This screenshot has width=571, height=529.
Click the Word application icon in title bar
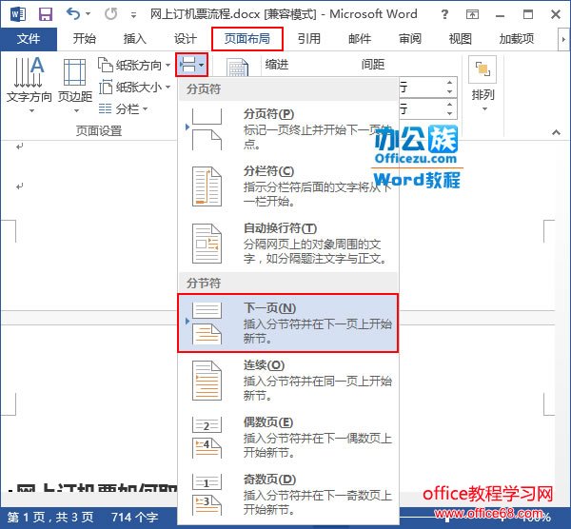(18, 14)
